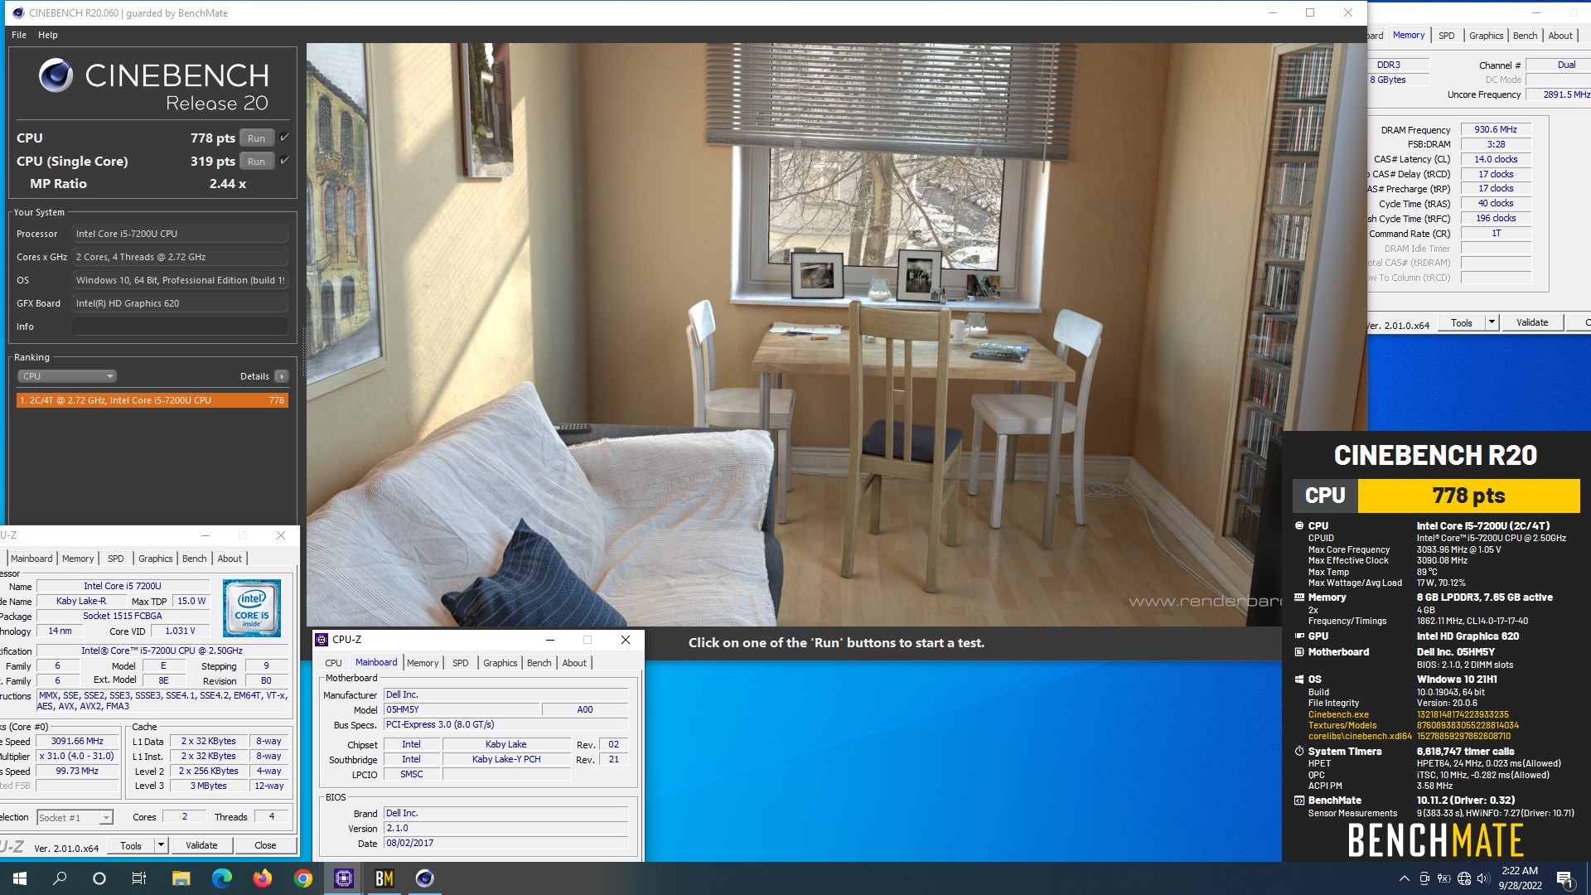Click the CPU-Z title bar icon
This screenshot has height=895, width=1591.
(322, 640)
